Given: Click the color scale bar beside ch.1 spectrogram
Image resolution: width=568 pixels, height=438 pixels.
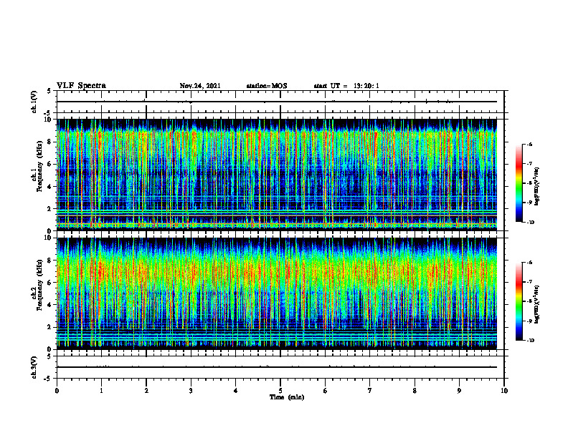Looking at the screenshot, I should tap(519, 183).
